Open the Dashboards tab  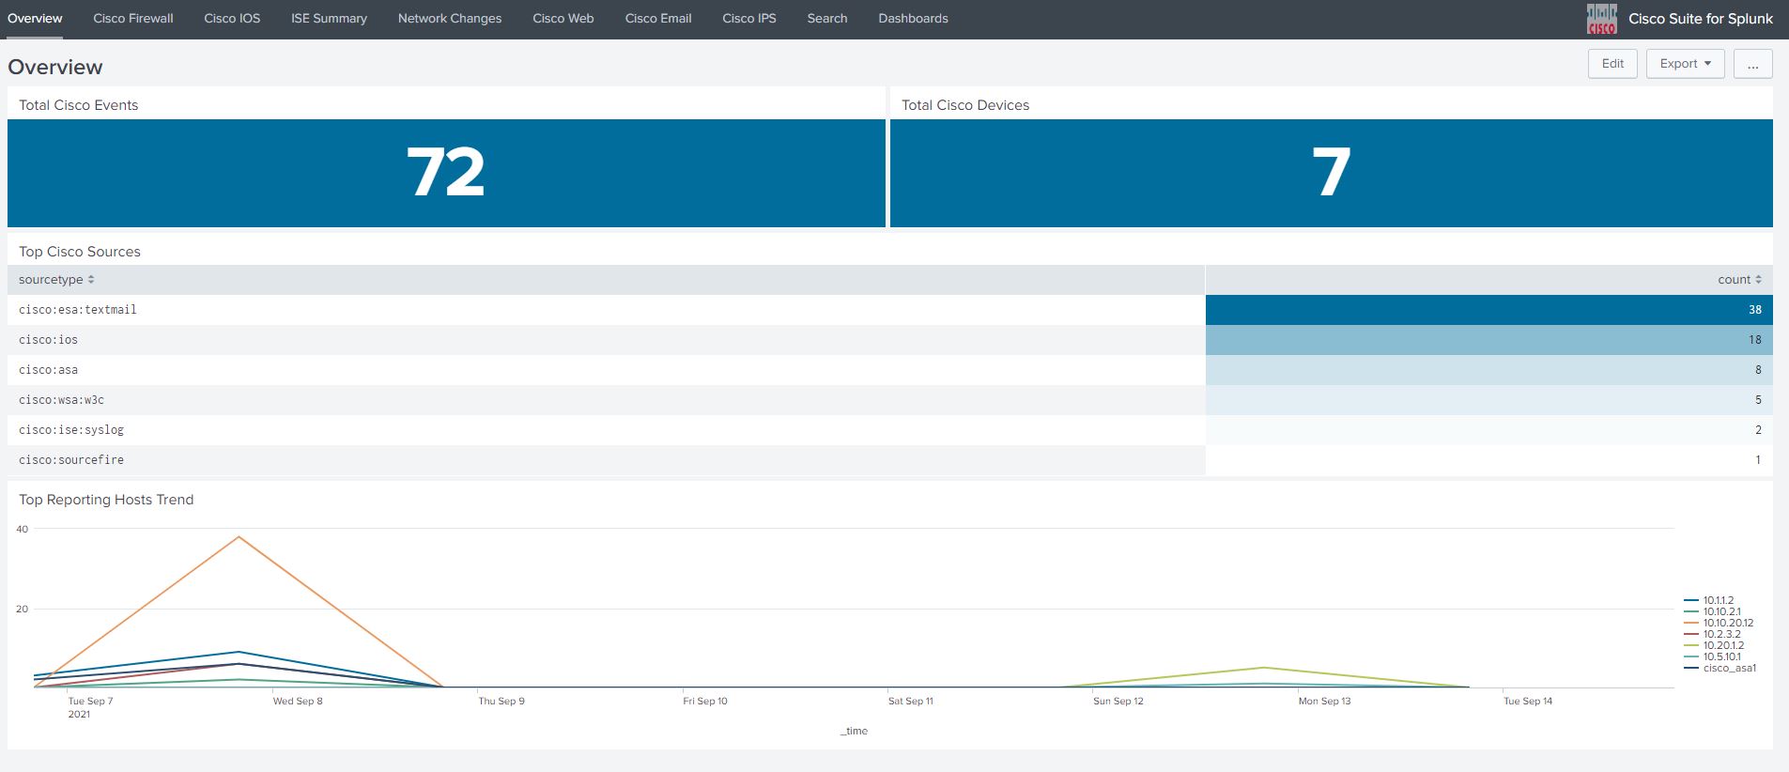[913, 19]
